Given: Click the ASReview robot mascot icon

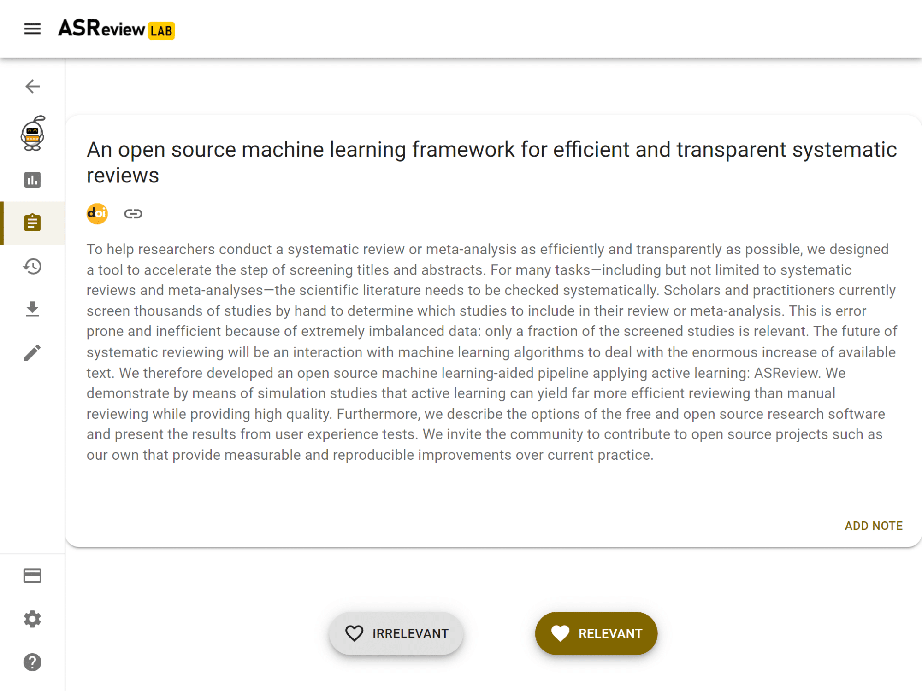Looking at the screenshot, I should tap(33, 134).
